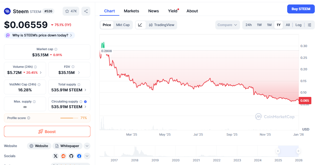Expand Volume (24h) details chevron
The height and width of the screenshot is (165, 315).
point(41,73)
